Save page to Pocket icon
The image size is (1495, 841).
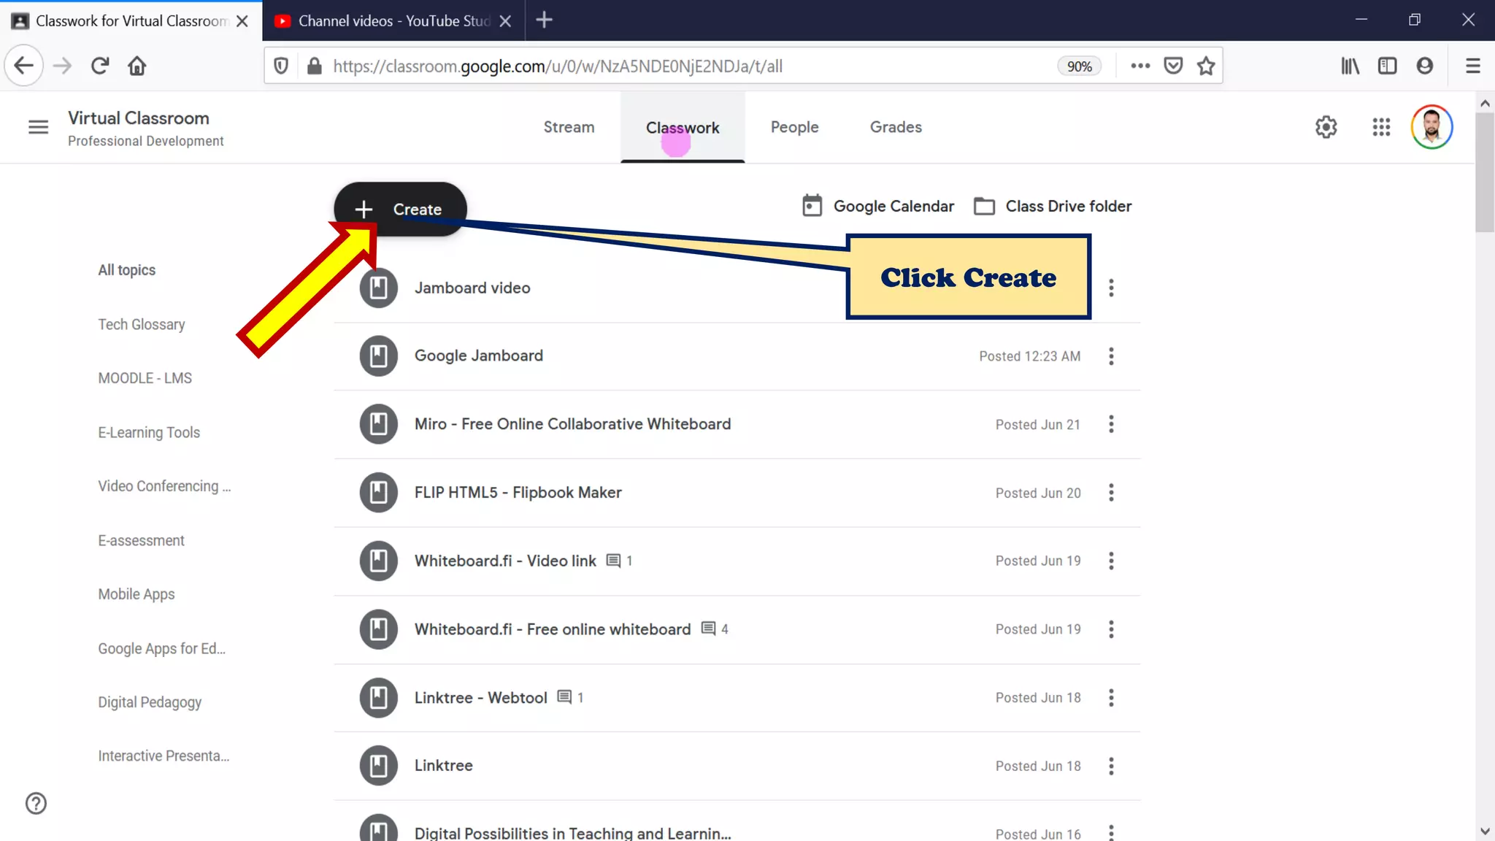pos(1173,66)
